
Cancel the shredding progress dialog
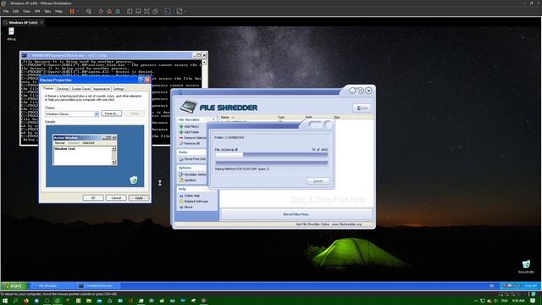click(318, 181)
